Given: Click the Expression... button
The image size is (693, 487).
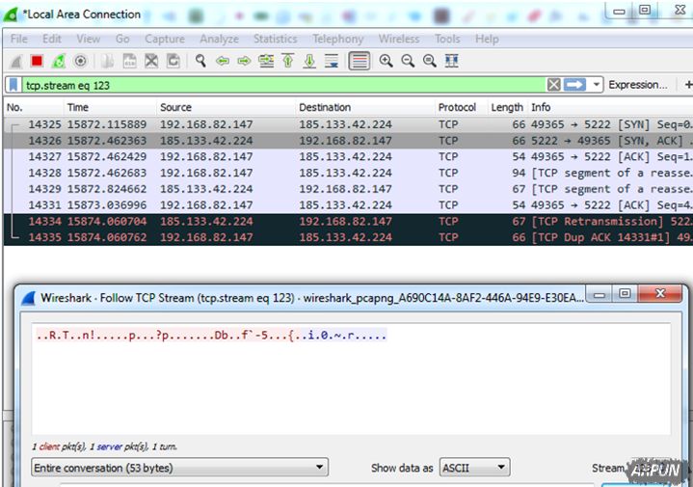Looking at the screenshot, I should tap(637, 85).
